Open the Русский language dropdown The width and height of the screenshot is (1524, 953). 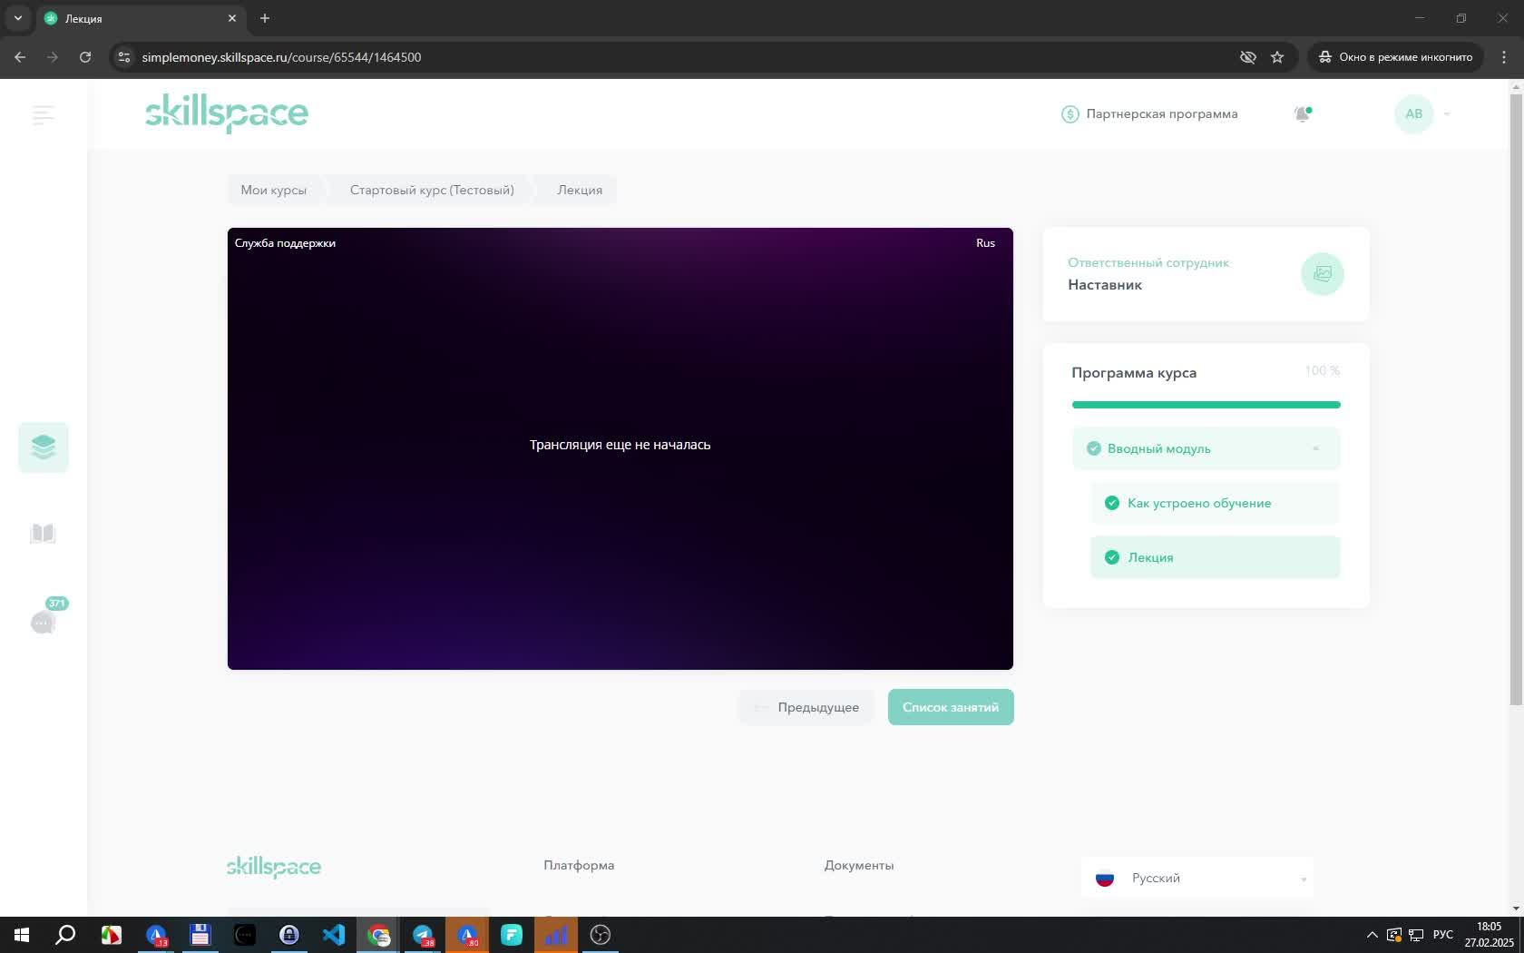pyautogui.click(x=1197, y=878)
